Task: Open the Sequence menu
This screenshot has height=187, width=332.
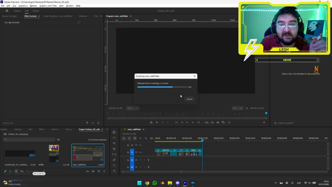Action: click(x=23, y=6)
